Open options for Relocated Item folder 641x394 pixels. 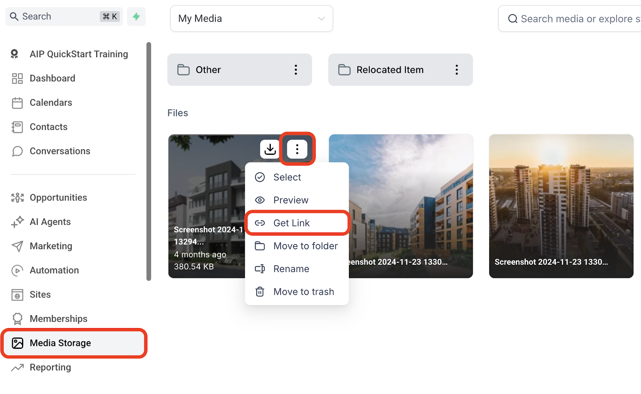(x=456, y=70)
